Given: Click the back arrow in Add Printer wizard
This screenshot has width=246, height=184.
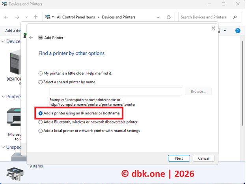Looking at the screenshot, I should (31, 38).
